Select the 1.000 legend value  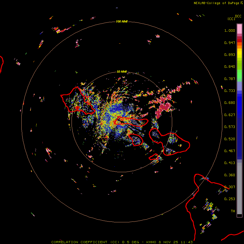(x=230, y=30)
